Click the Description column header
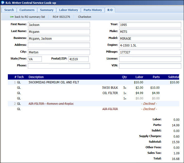 [x=36, y=77]
